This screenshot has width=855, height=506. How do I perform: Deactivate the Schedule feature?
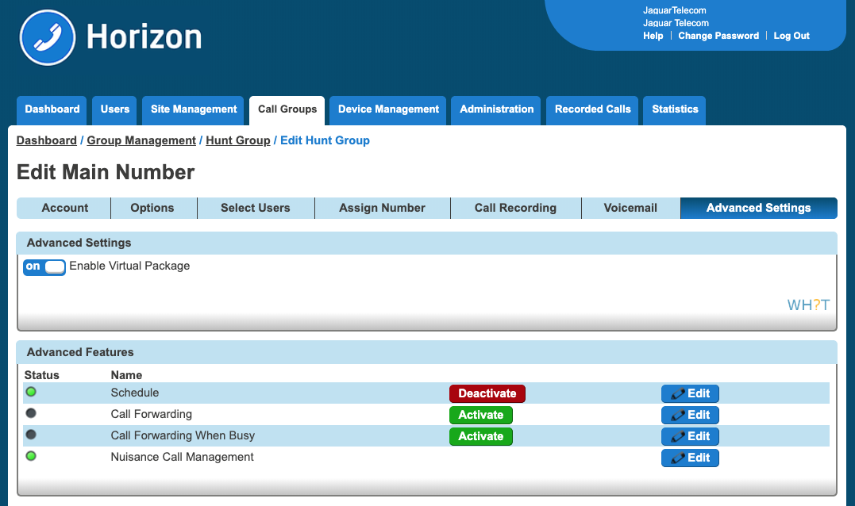487,393
